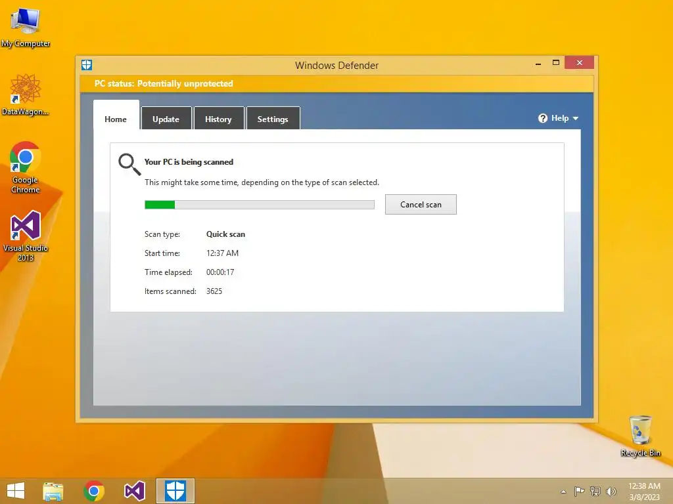The image size is (673, 504).
Task: Click the scan progress bar
Action: tap(260, 205)
